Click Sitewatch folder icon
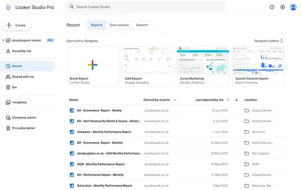 point(246,132)
